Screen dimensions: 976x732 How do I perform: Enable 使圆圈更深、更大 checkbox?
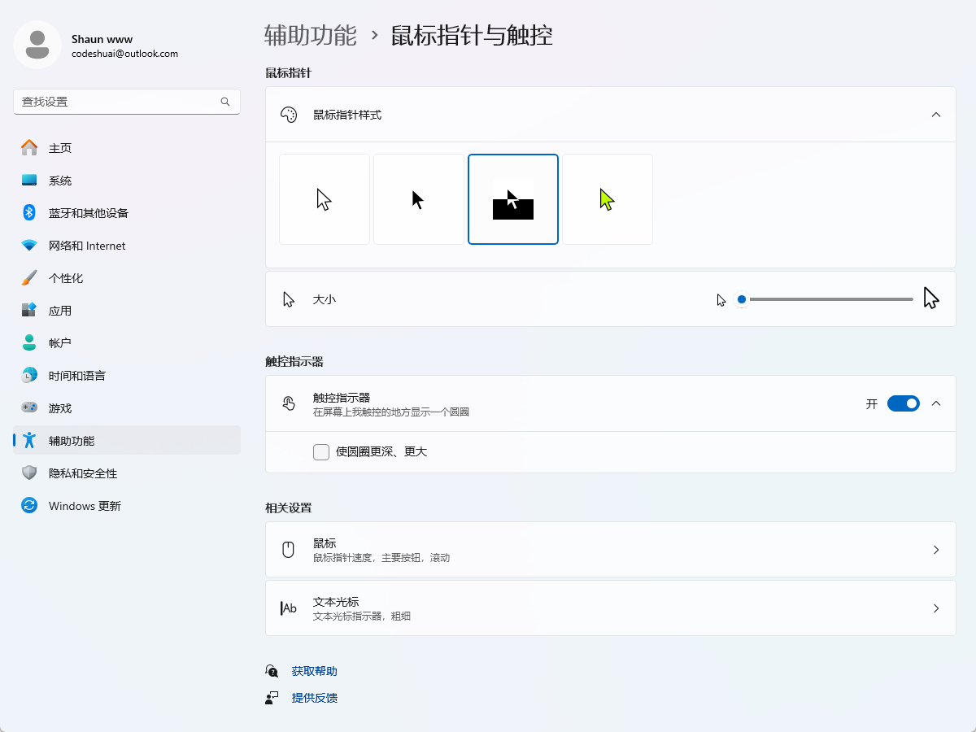(x=321, y=451)
